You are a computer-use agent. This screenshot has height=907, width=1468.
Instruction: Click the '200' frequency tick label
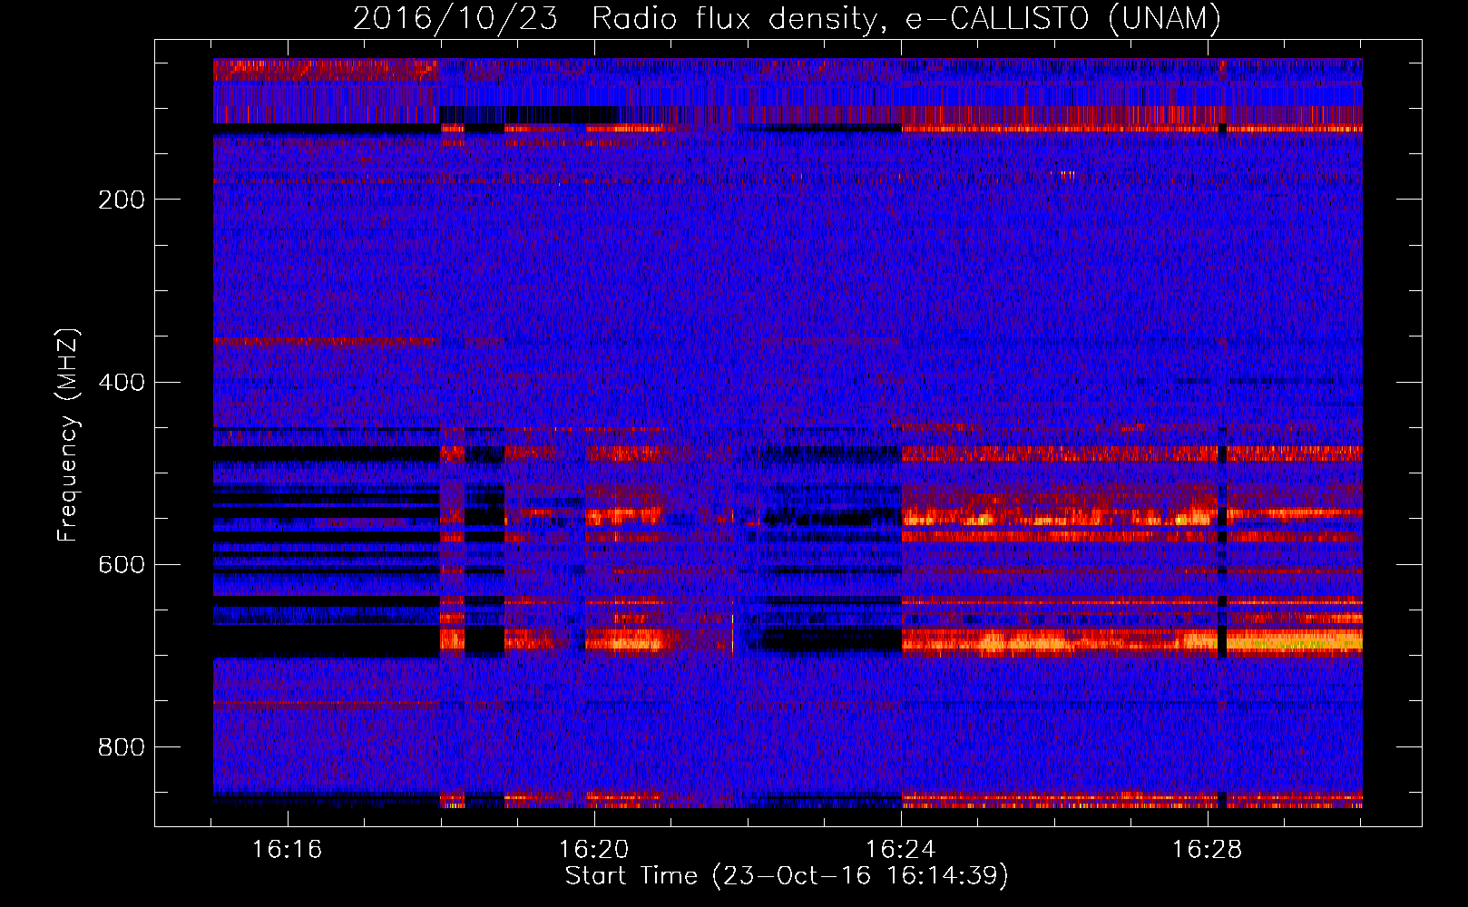point(122,200)
